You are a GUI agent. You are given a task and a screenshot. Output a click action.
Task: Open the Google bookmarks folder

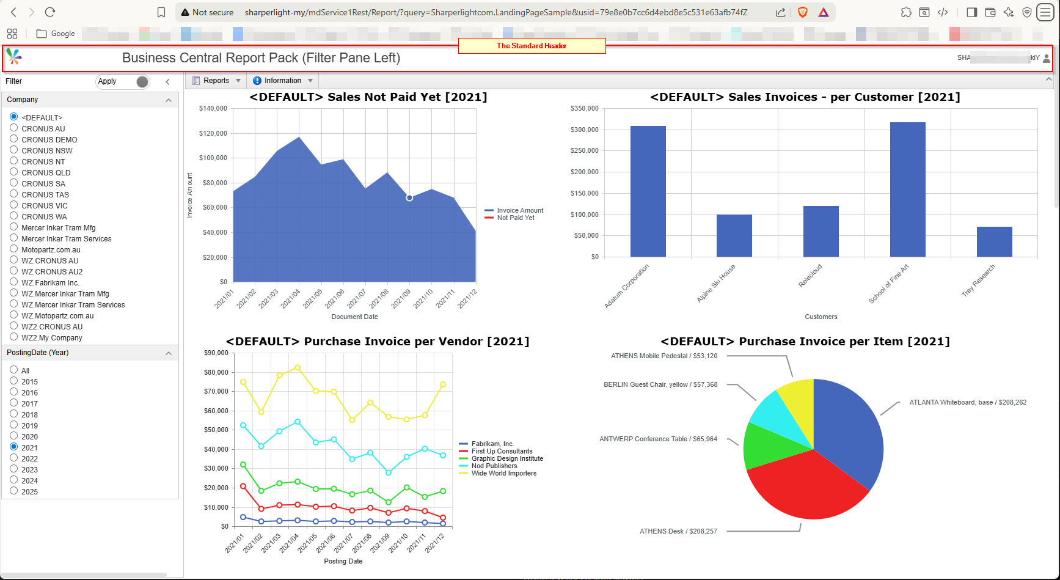[56, 34]
